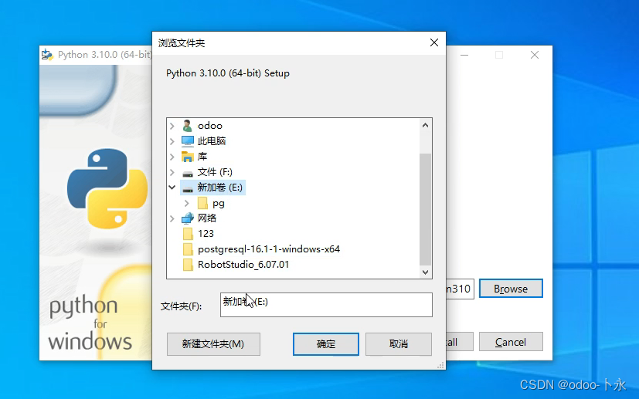Screen dimensions: 639x399
Task: Collapse the 新加卷 (E:) drive node
Action: 172,188
